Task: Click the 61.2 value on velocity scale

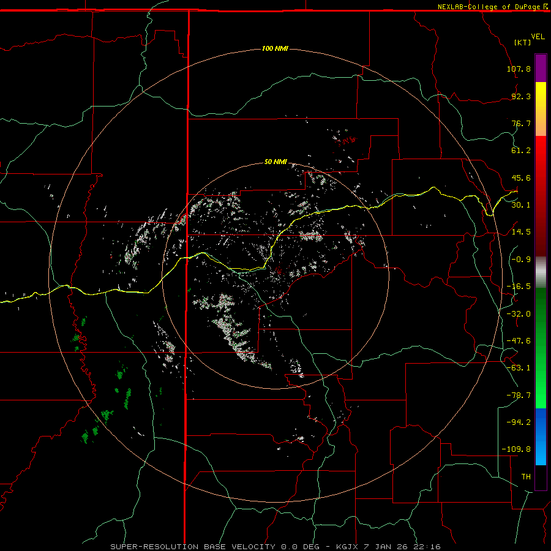Action: click(521, 151)
